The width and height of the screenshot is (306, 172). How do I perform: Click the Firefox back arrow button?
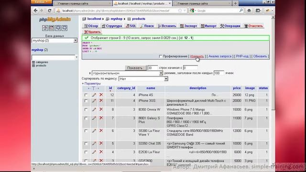click(35, 11)
